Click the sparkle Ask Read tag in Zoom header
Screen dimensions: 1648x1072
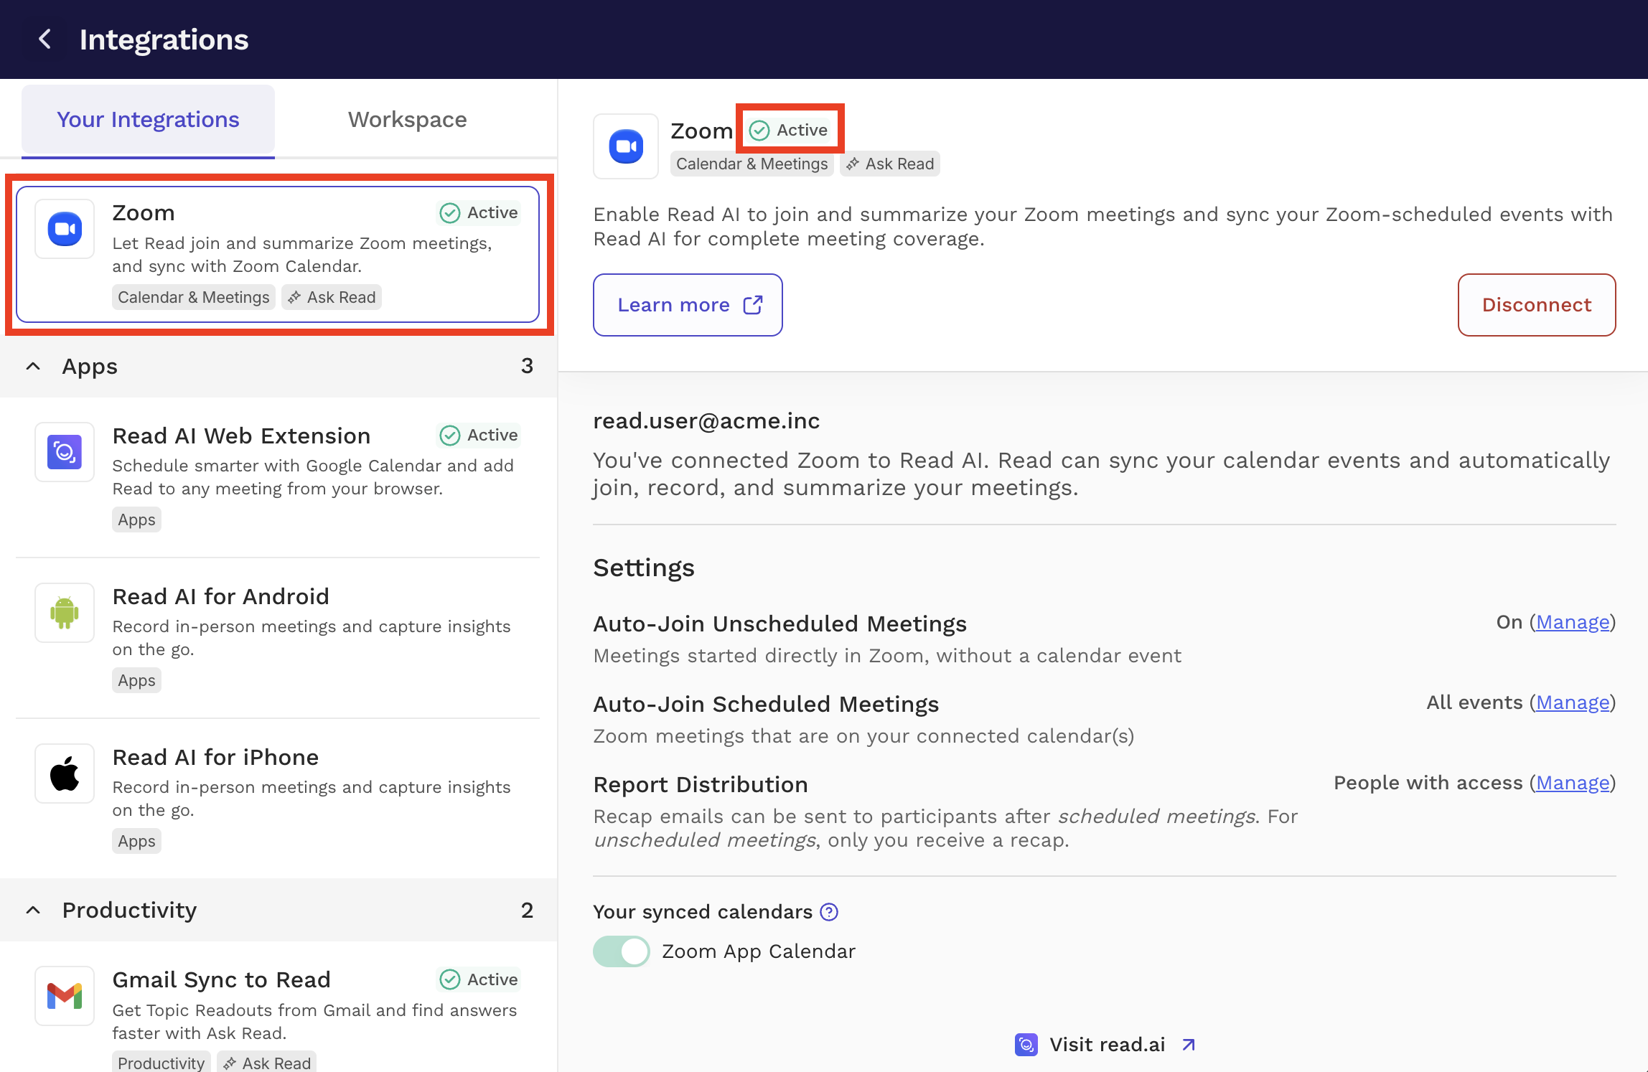[890, 164]
